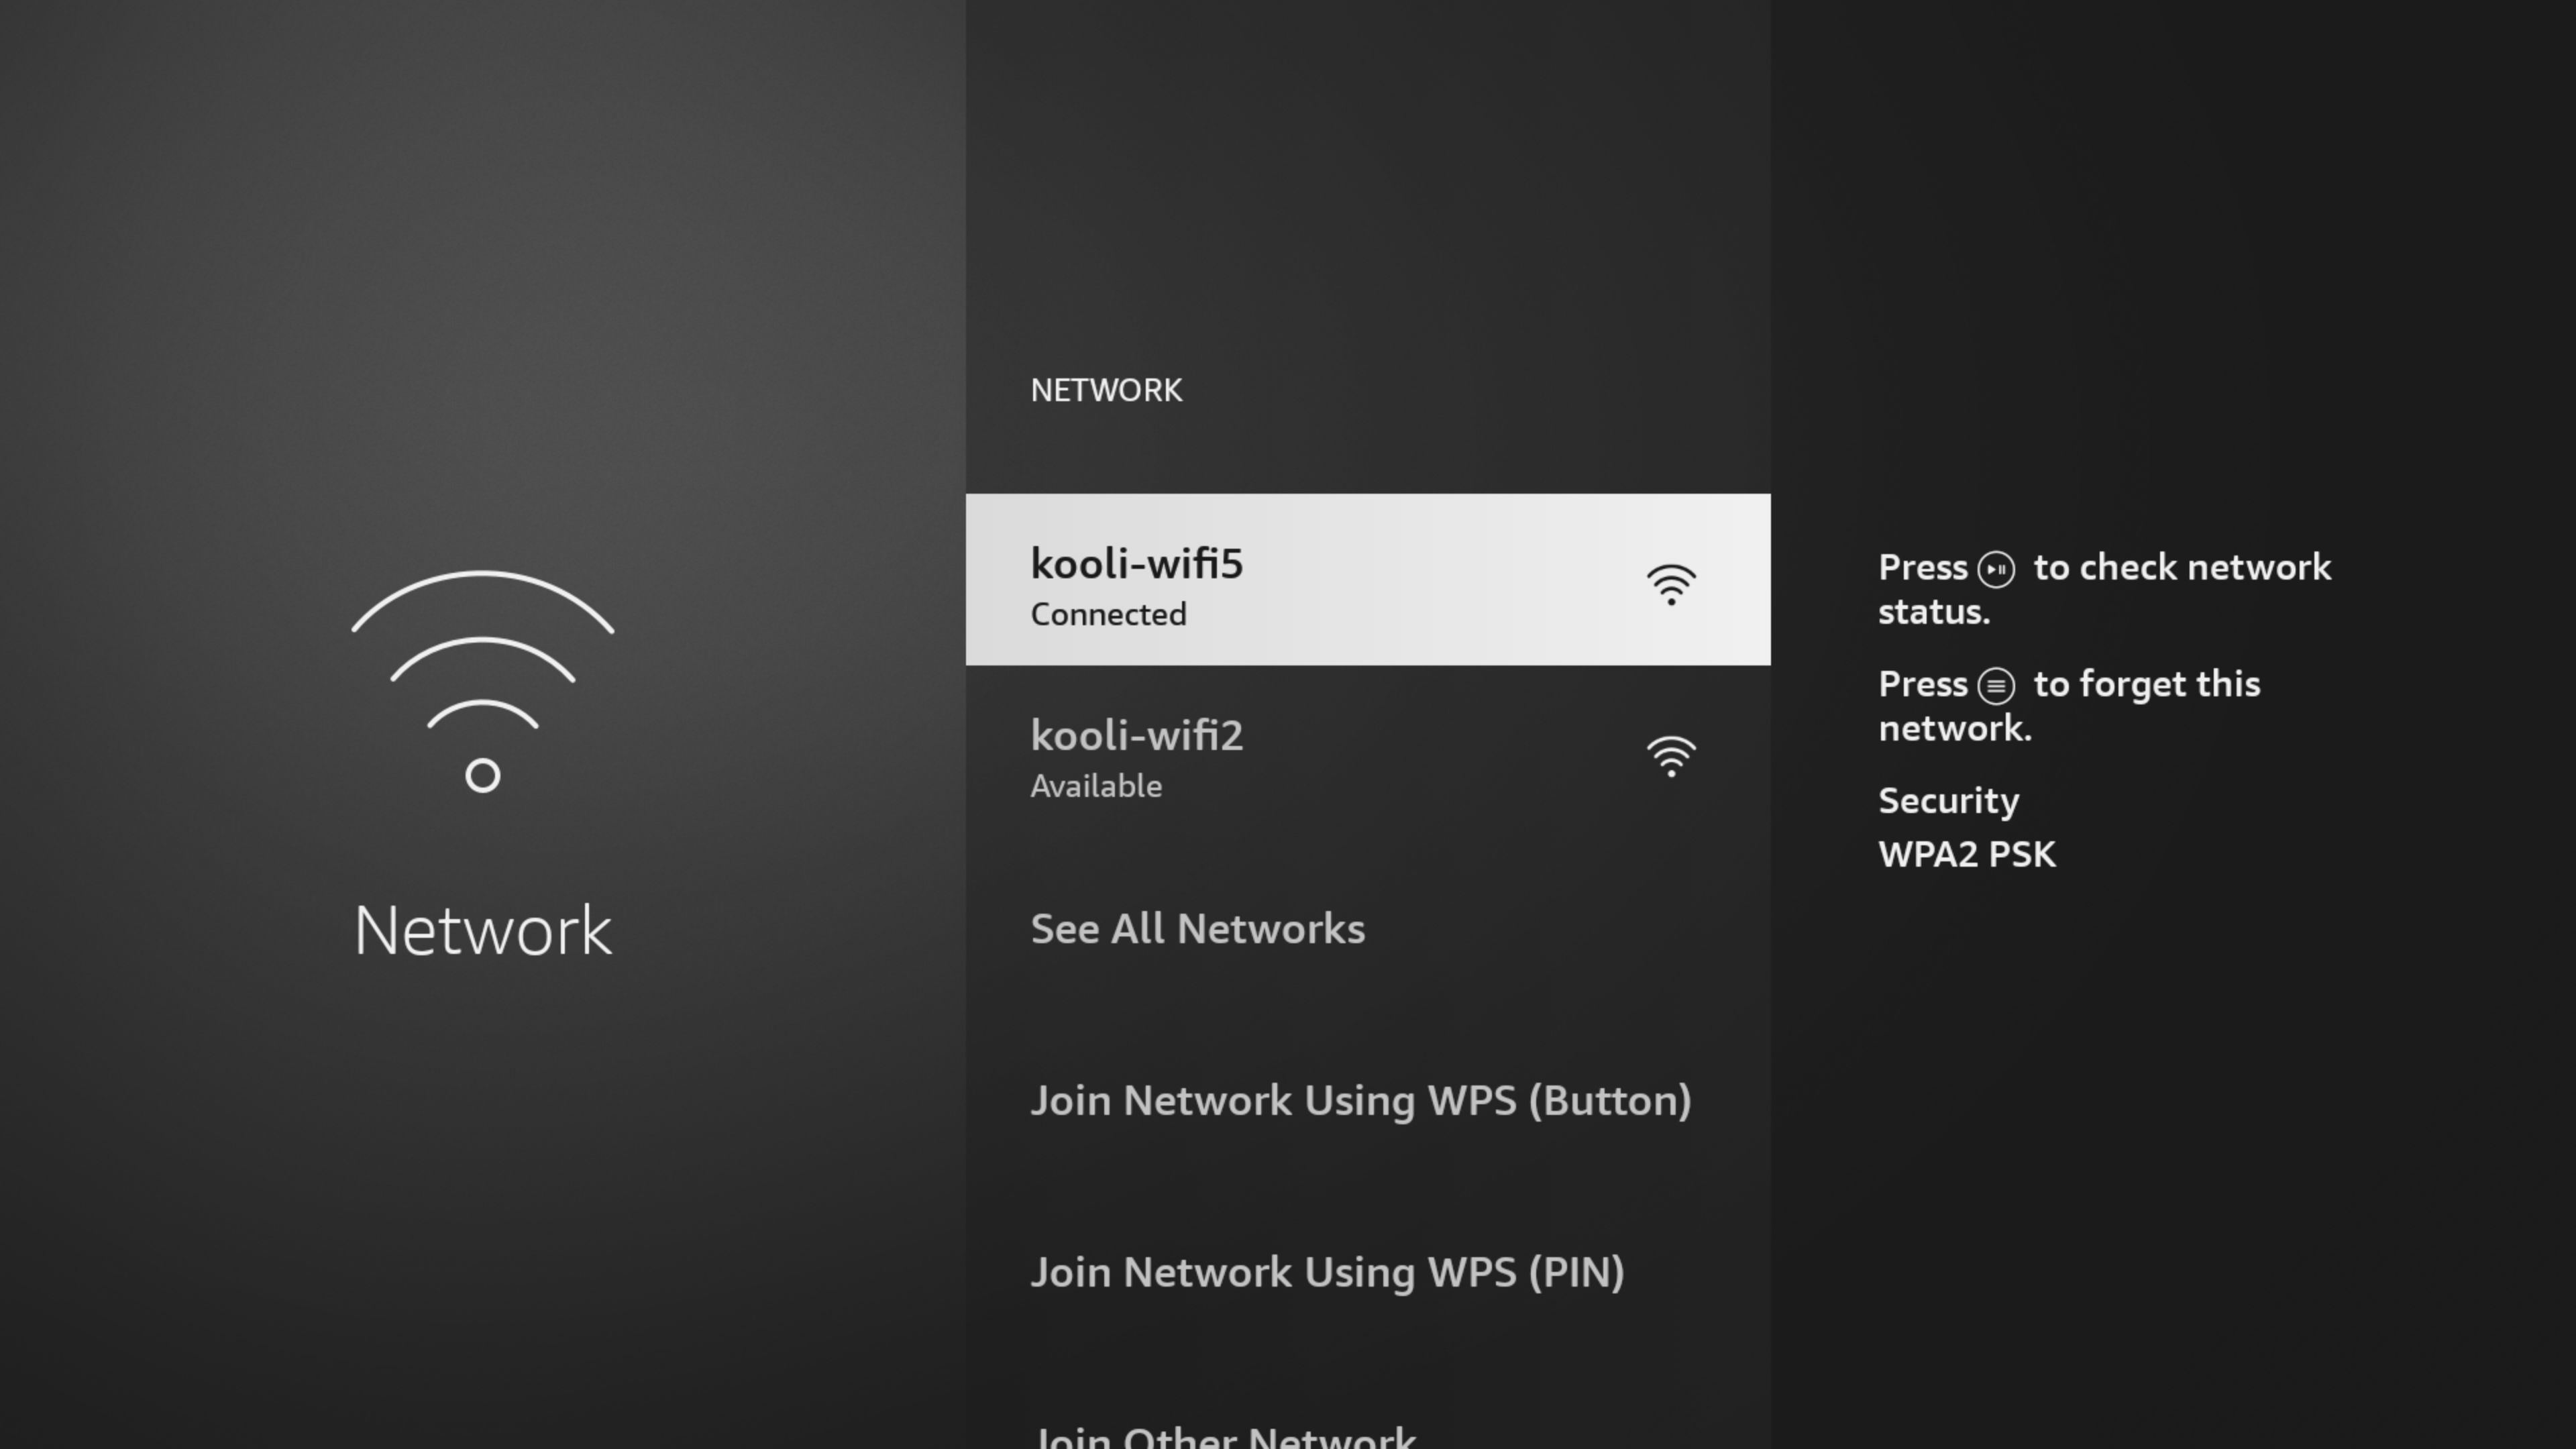Screen dimensions: 2576x1449
Task: Open See All Networks
Action: coord(1367,929)
